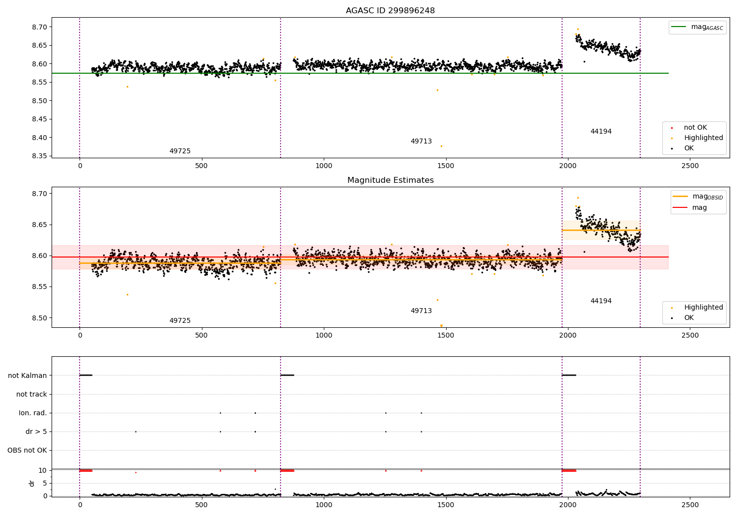Click OBSID label 44194 in the top plot
The image size is (737, 516).
click(x=601, y=132)
